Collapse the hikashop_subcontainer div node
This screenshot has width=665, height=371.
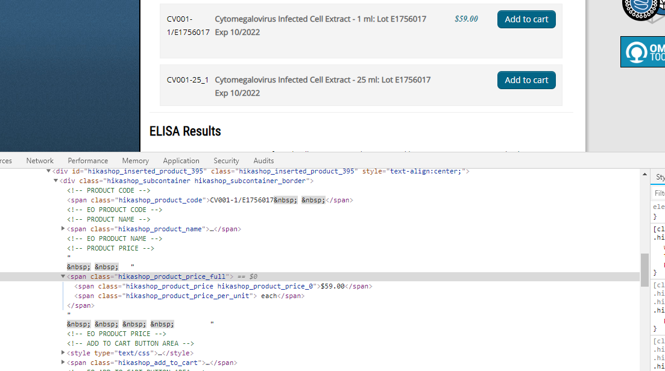point(56,181)
